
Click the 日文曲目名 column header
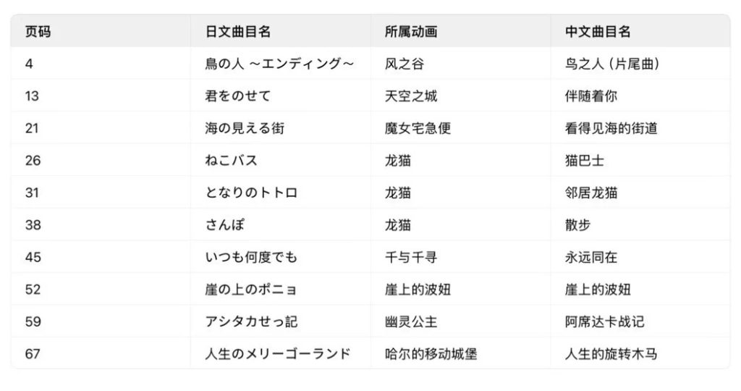point(237,32)
